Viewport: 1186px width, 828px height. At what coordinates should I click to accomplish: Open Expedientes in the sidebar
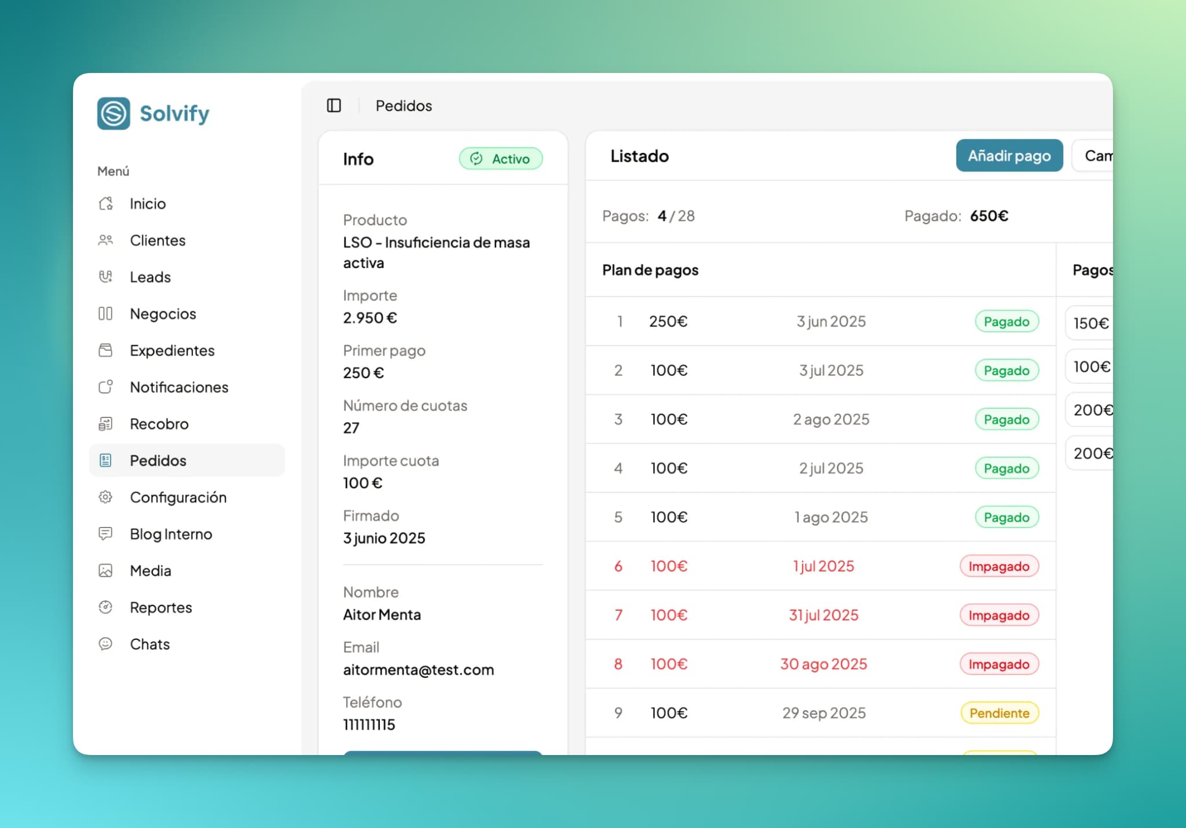pos(172,350)
